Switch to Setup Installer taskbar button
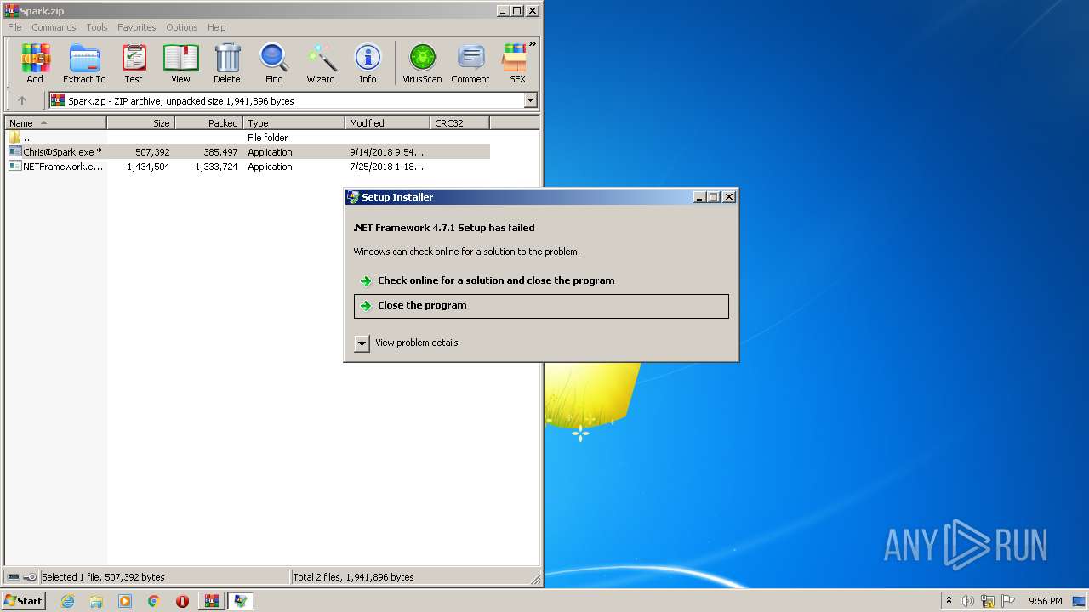1089x612 pixels. click(241, 601)
